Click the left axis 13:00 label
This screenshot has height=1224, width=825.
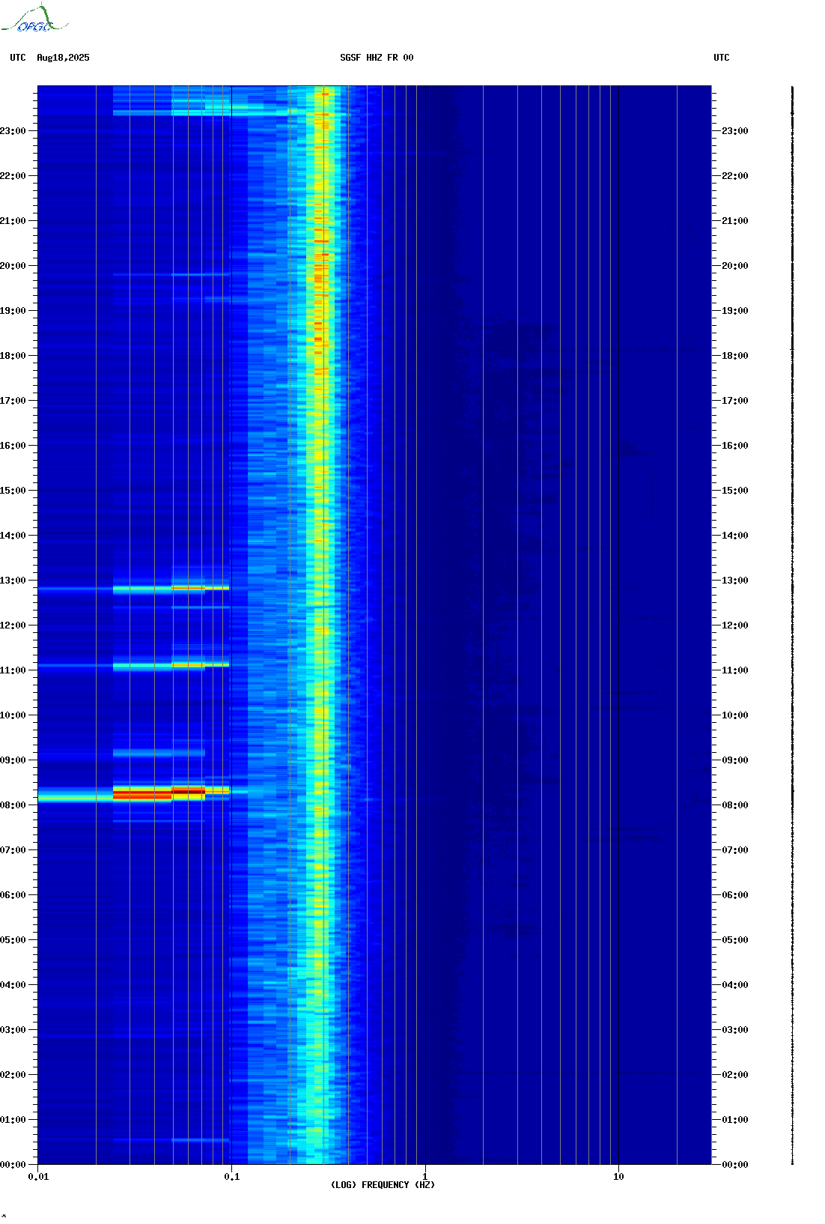pos(13,581)
